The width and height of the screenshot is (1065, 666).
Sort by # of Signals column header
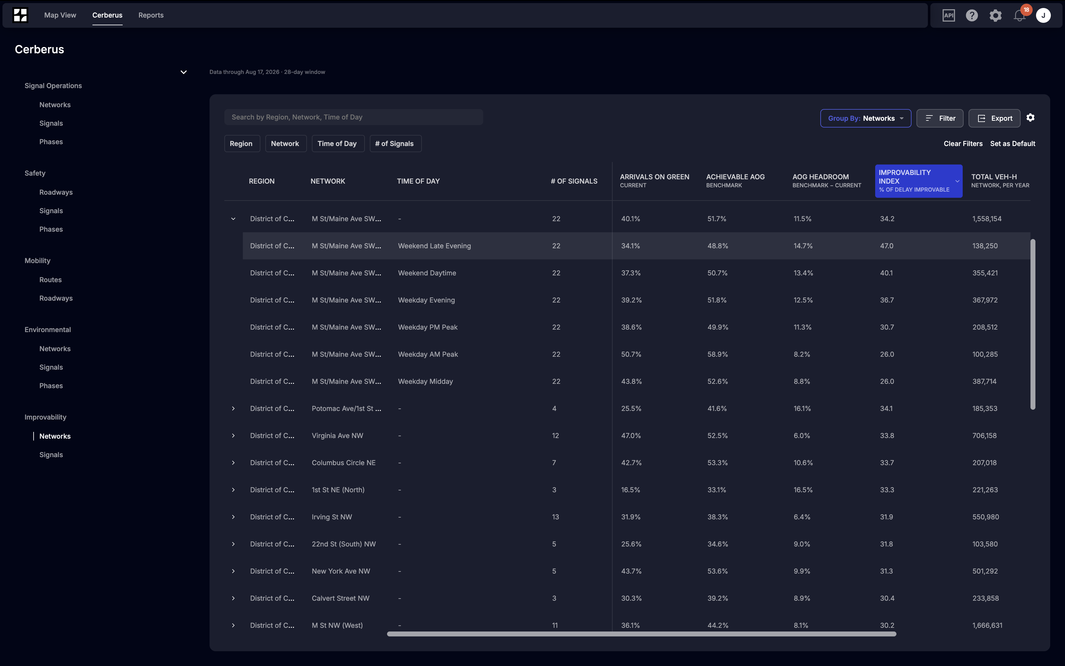coord(574,181)
